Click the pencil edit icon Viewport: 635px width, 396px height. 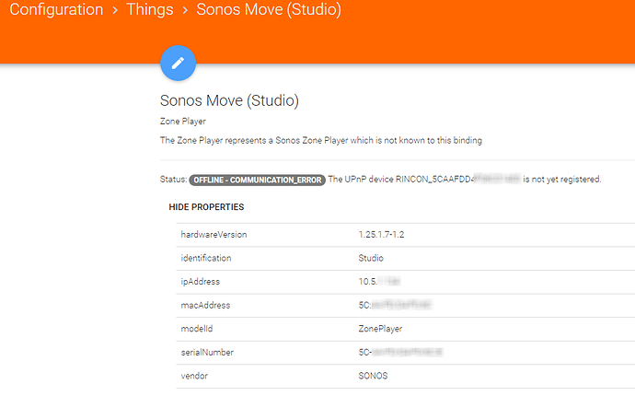tap(178, 63)
